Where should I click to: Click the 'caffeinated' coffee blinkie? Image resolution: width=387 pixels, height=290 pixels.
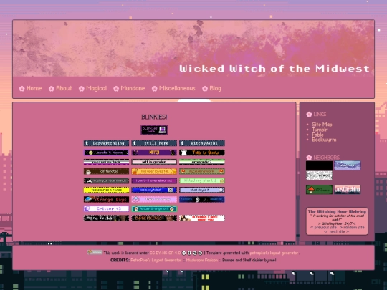(106, 171)
